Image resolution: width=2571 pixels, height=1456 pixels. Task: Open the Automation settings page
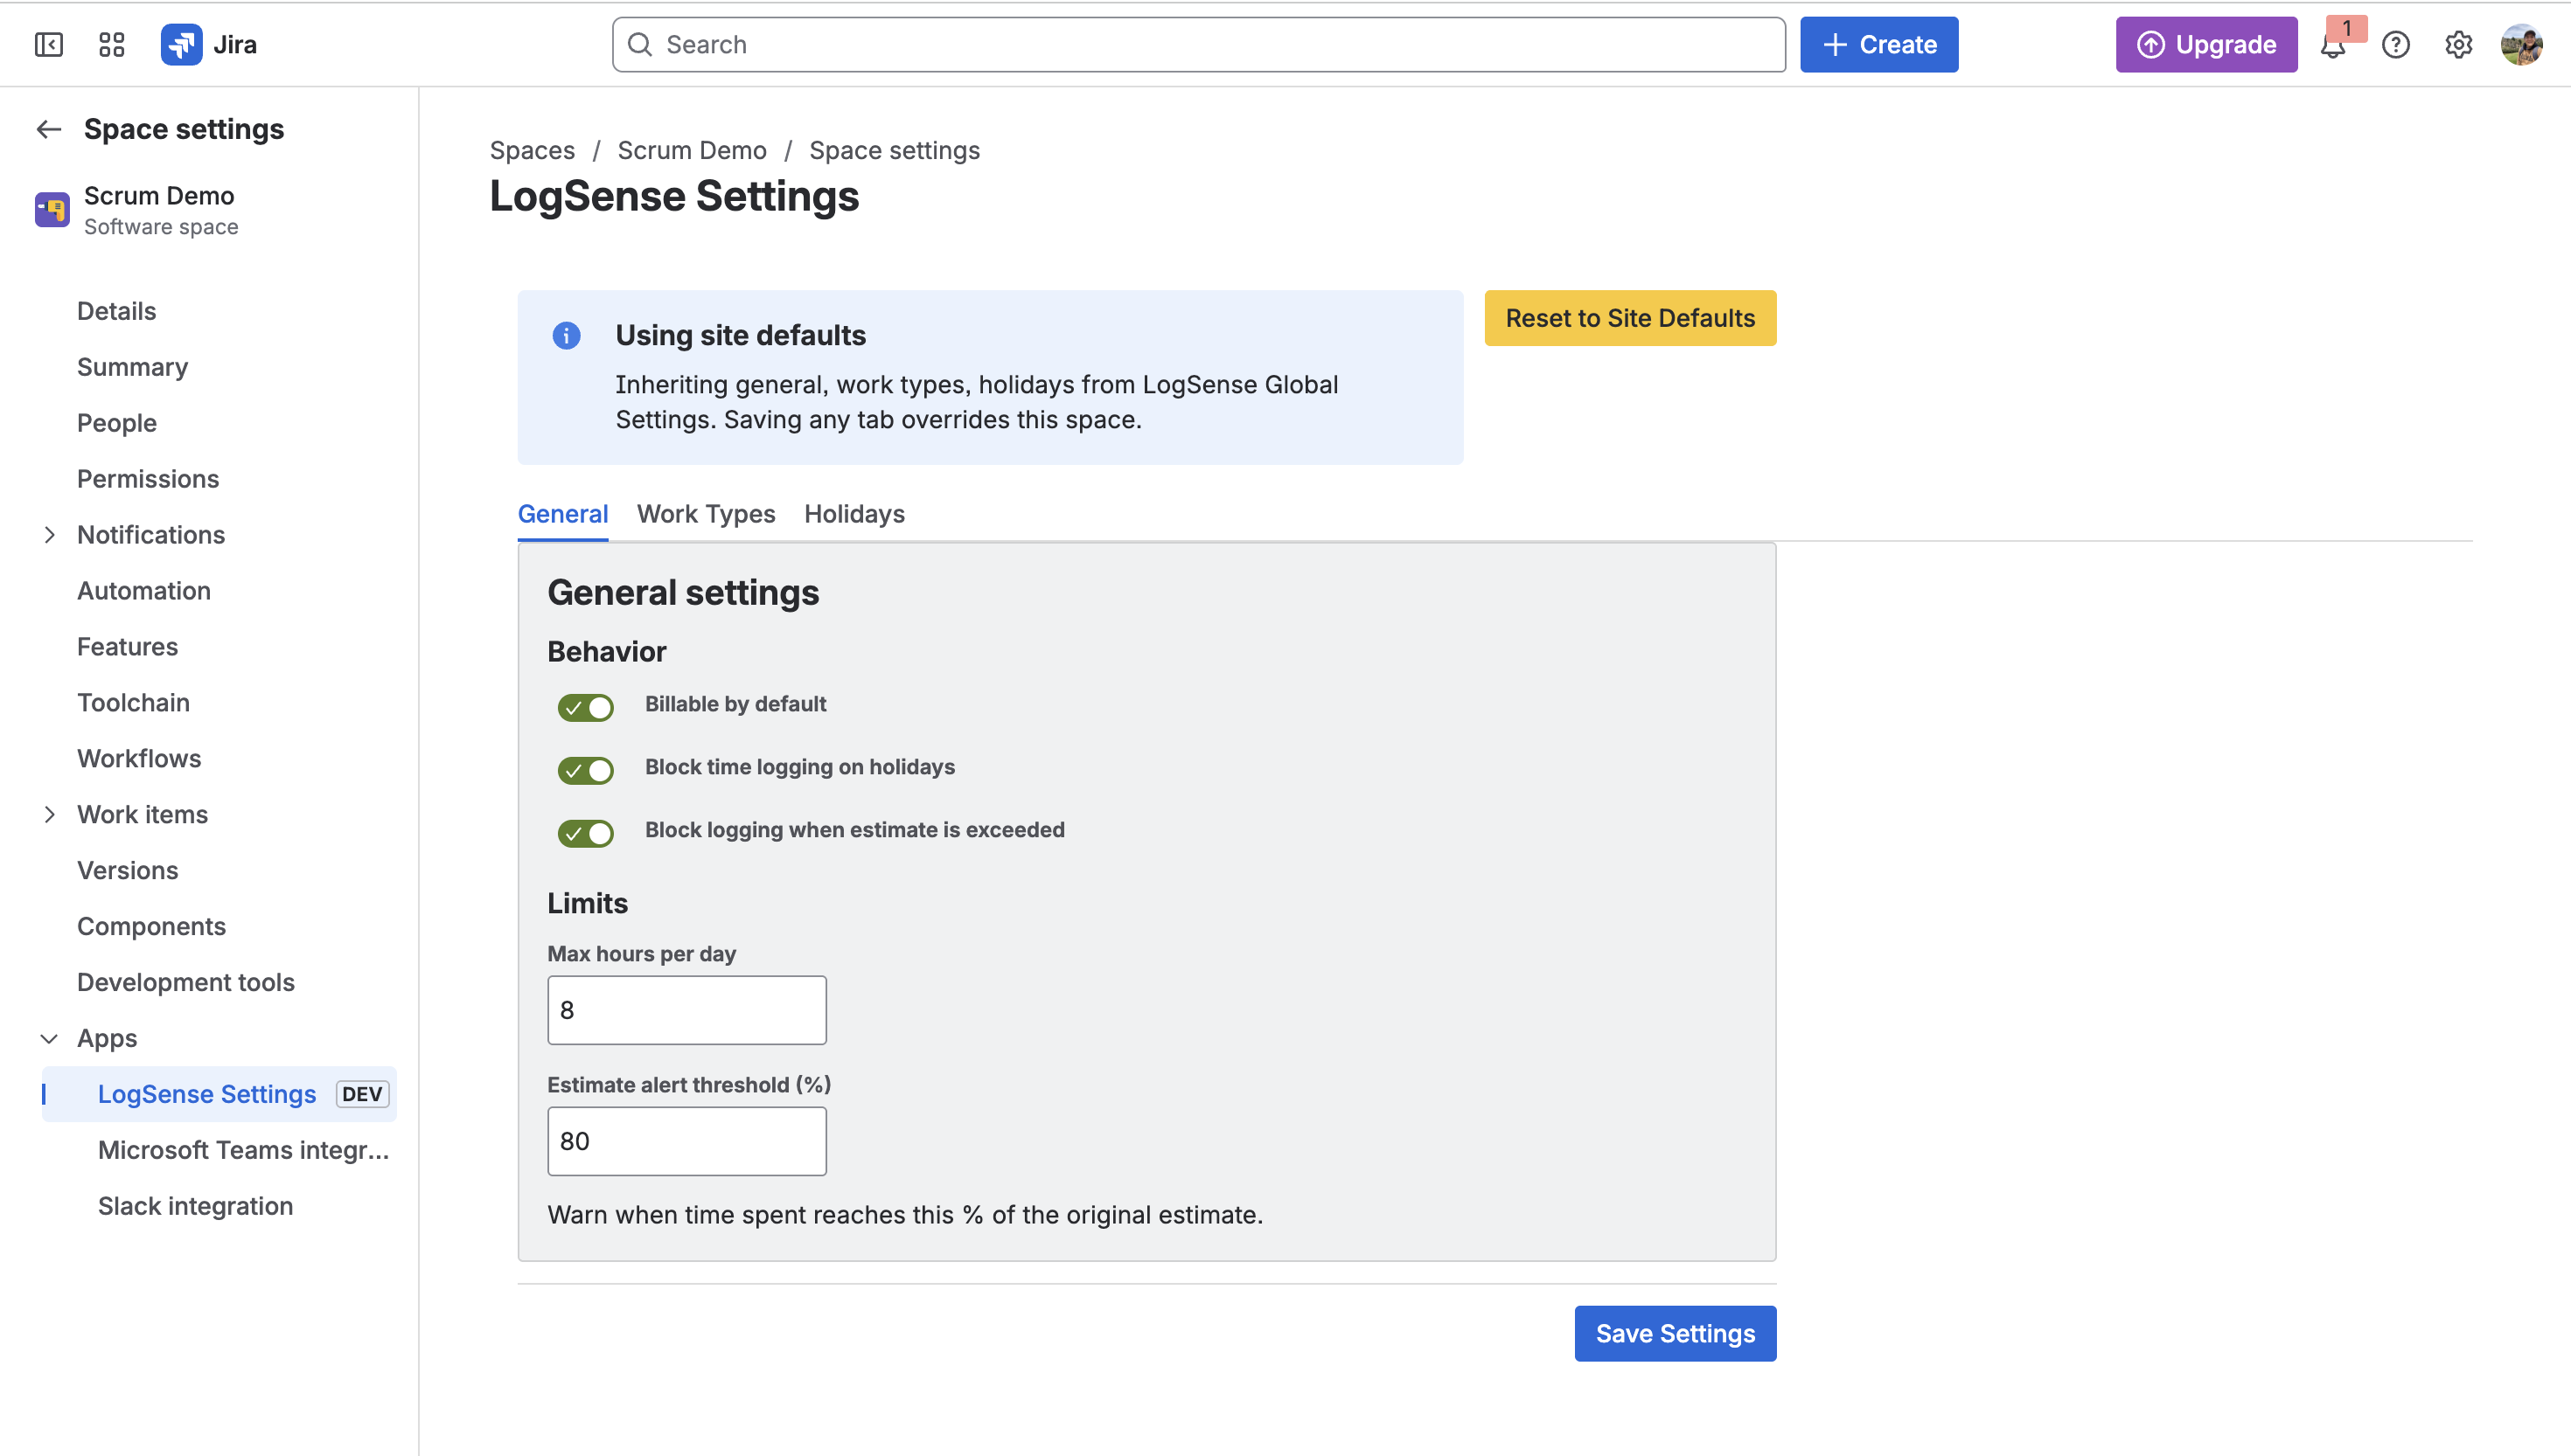pos(144,591)
